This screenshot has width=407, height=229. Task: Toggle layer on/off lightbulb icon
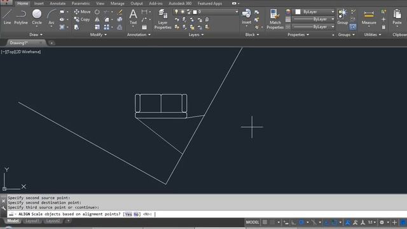176,12
